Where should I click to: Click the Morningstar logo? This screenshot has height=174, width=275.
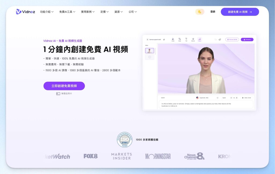tap(158, 156)
